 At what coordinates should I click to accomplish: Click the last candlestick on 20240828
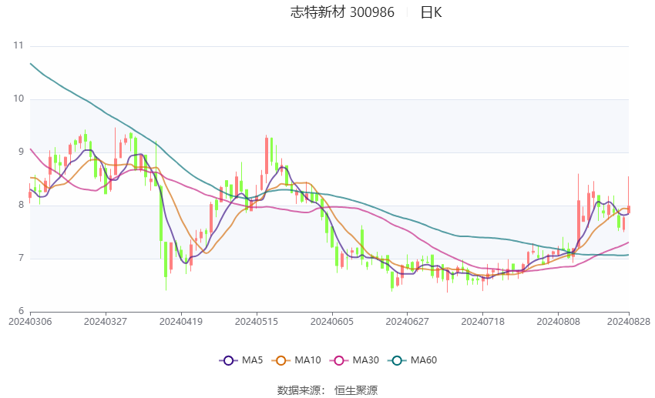click(x=628, y=209)
